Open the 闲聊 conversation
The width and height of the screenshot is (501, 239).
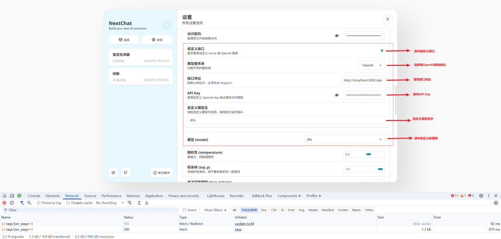[x=141, y=76]
